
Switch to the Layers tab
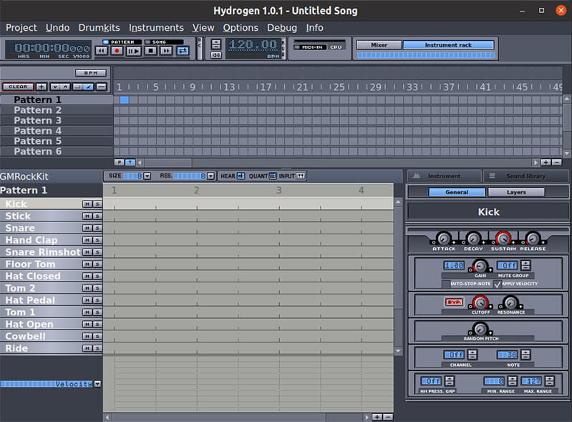516,192
